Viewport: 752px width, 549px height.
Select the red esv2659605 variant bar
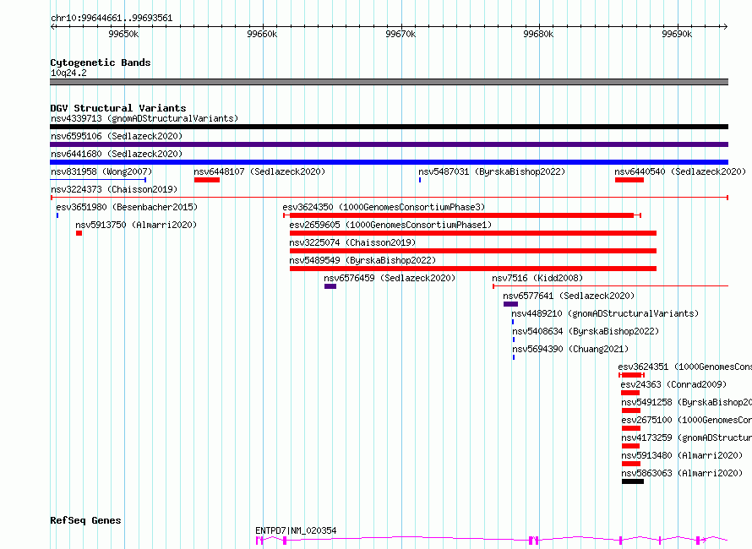[473, 233]
